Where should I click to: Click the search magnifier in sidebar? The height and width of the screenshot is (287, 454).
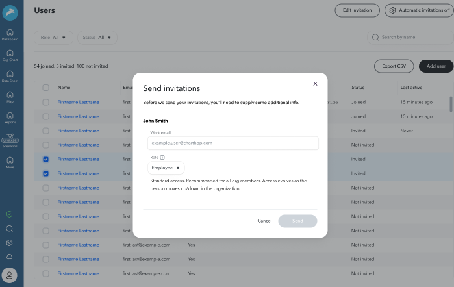point(10,229)
